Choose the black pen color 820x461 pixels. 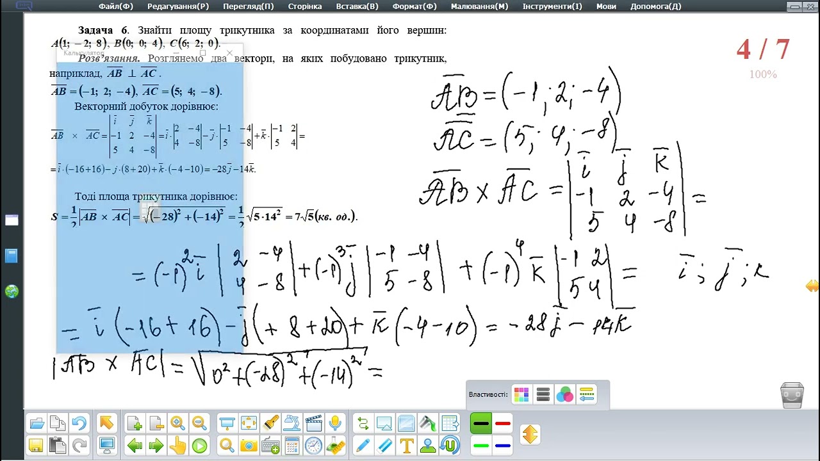481,423
